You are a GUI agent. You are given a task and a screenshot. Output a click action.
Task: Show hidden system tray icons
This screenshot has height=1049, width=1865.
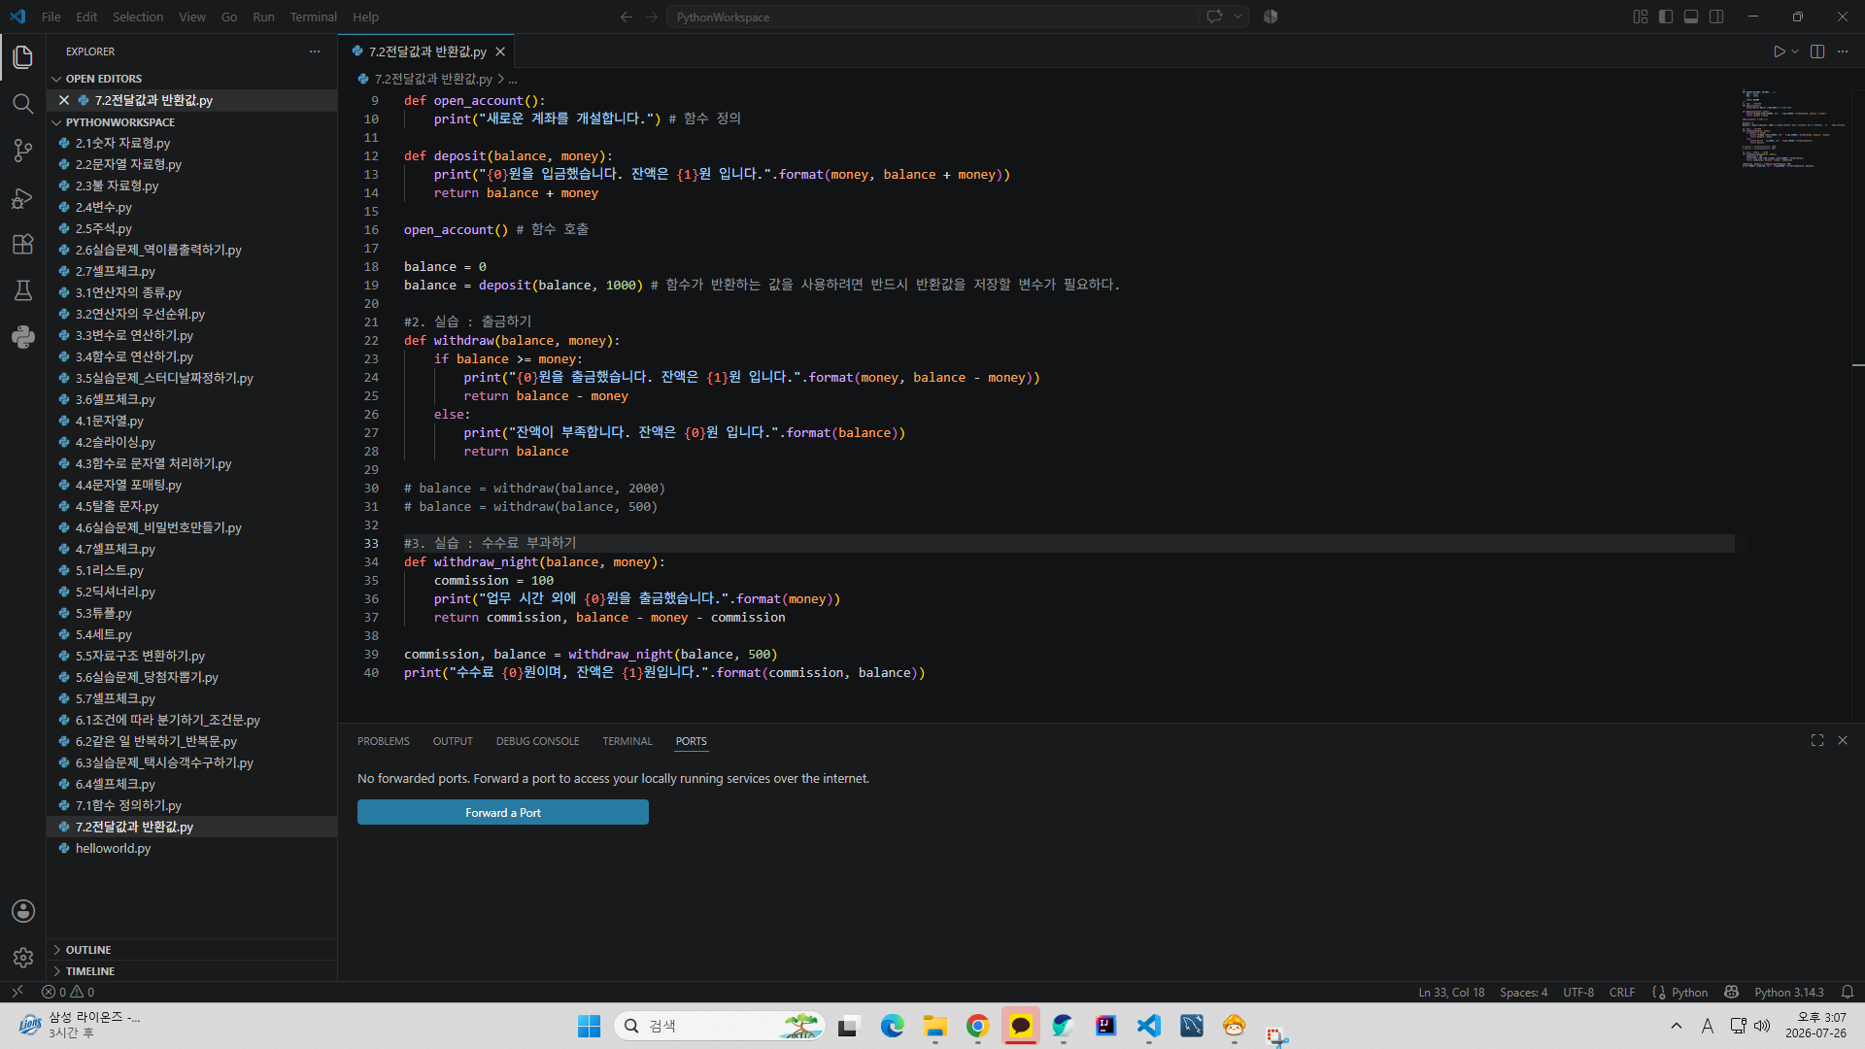(x=1676, y=1026)
